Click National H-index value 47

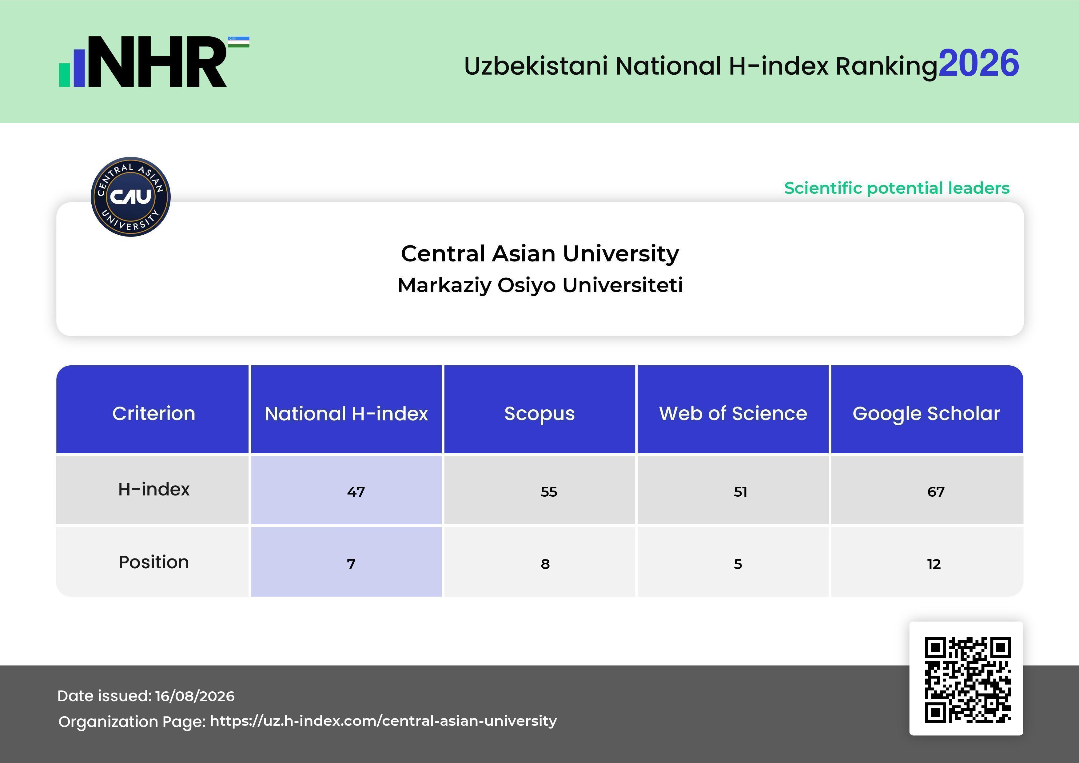(356, 491)
